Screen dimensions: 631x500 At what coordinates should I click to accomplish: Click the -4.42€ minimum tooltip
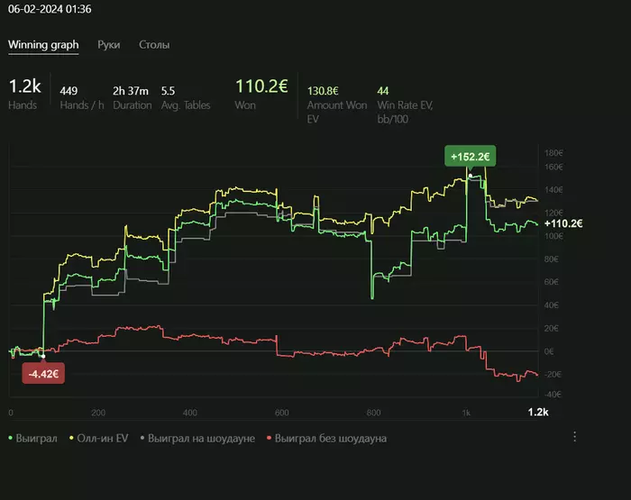pos(43,374)
